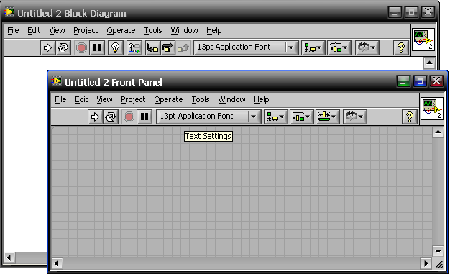Toggle Highlight Execution light bulb

115,47
